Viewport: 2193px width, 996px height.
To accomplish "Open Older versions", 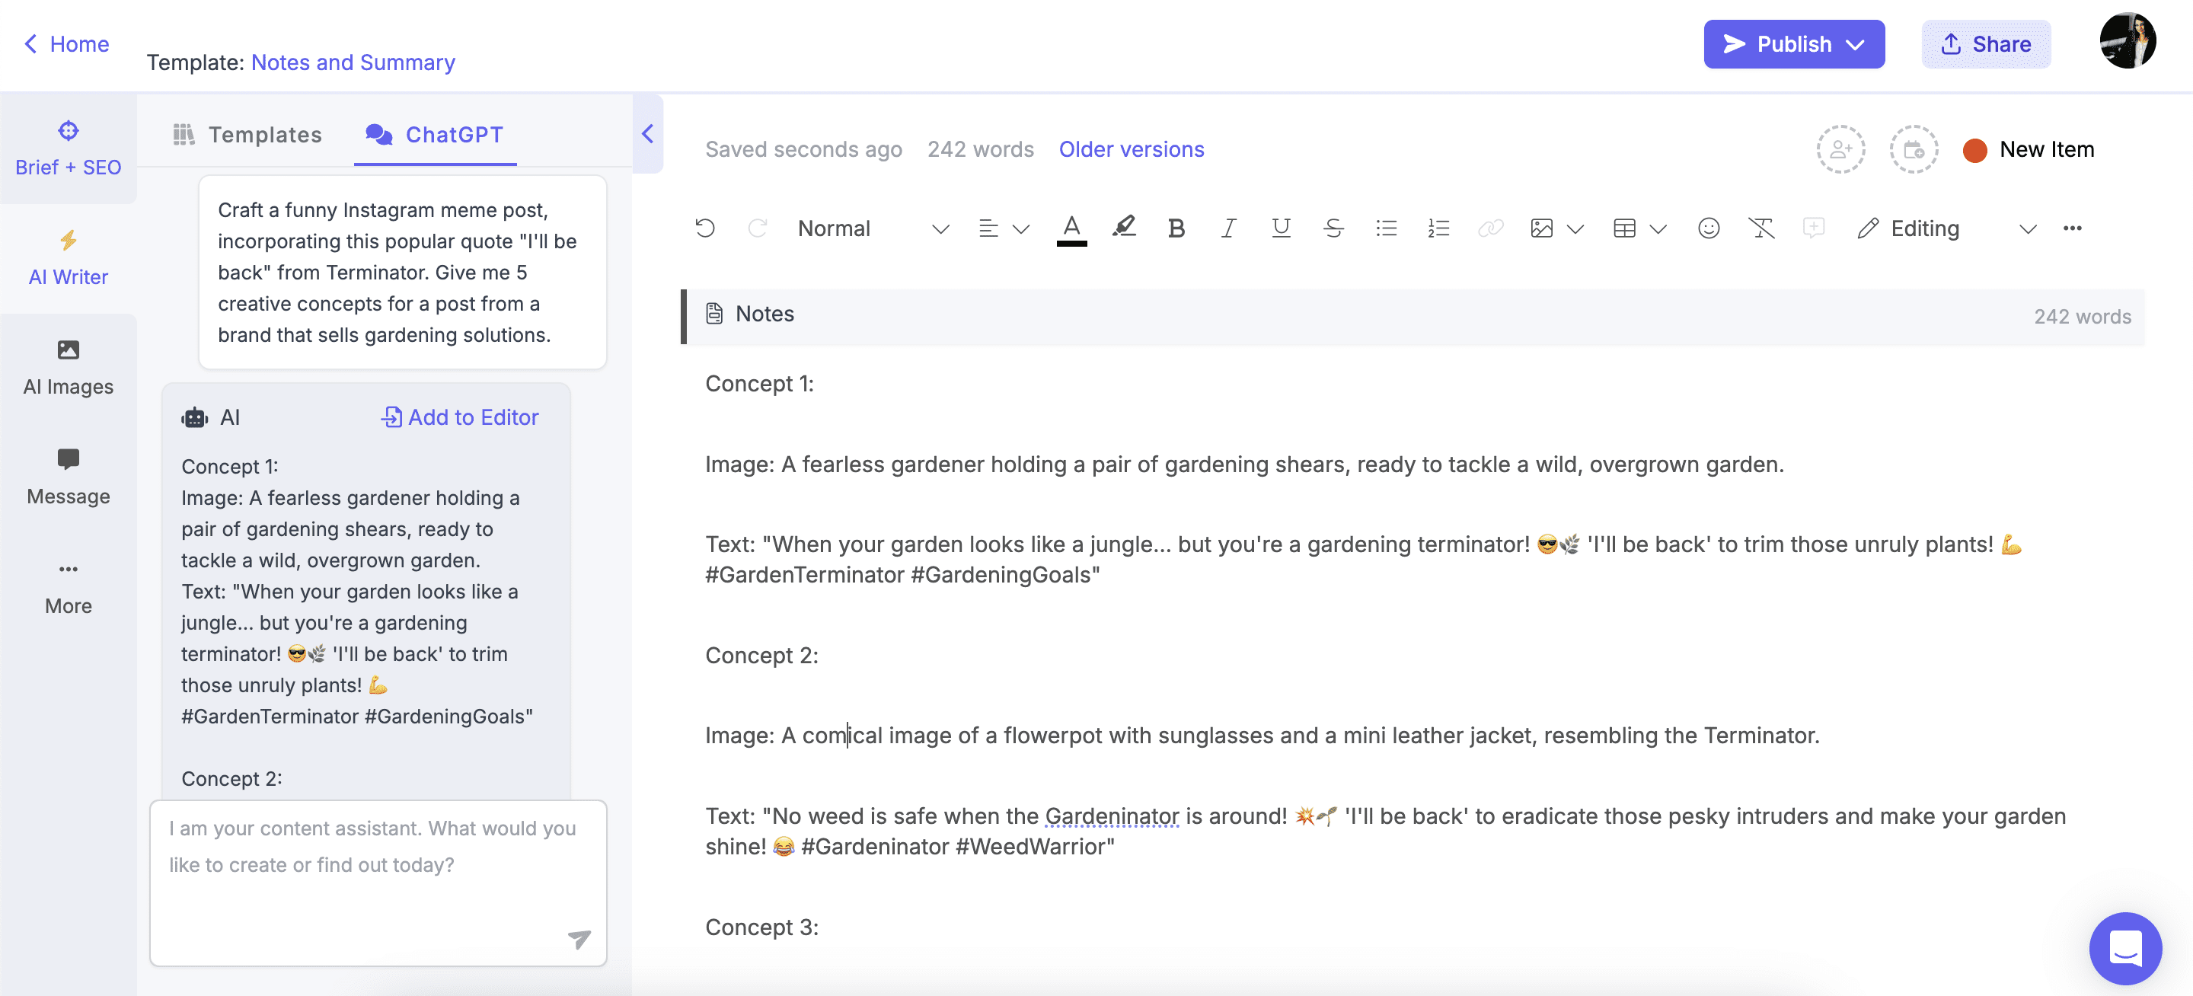I will pos(1131,149).
